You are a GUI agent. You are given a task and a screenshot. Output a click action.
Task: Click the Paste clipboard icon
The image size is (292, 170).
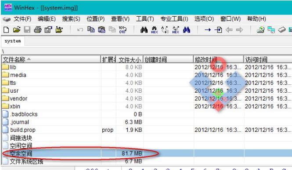click(x=102, y=29)
